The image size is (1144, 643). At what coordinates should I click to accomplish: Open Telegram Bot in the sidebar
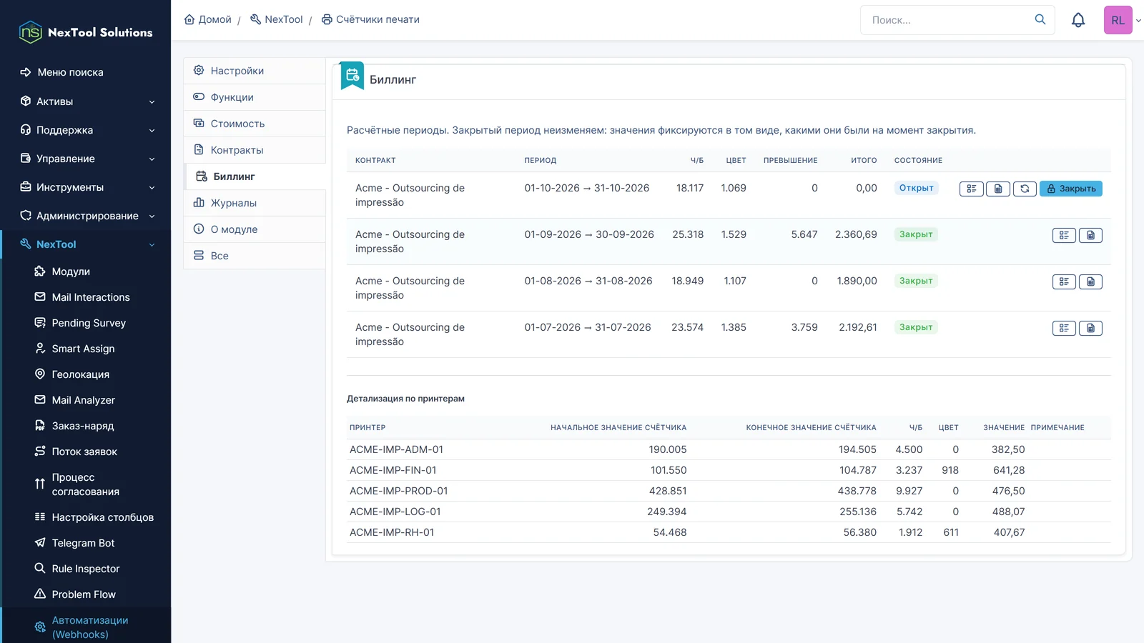coord(83,543)
